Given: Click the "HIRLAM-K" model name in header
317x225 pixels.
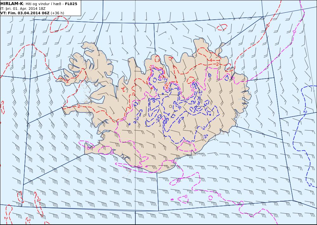Looking at the screenshot, I should [x=12, y=4].
